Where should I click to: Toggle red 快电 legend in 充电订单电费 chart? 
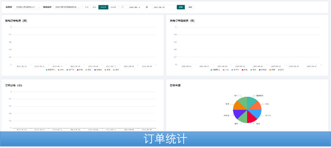click(80, 70)
